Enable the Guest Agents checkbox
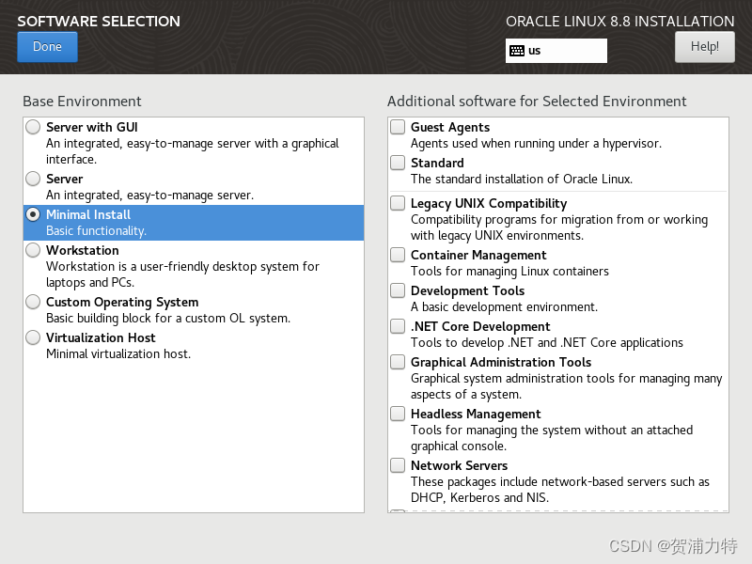This screenshot has height=564, width=752. tap(398, 127)
